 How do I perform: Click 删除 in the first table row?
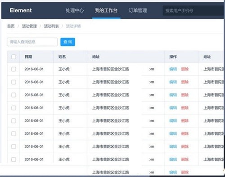pyautogui.click(x=185, y=69)
